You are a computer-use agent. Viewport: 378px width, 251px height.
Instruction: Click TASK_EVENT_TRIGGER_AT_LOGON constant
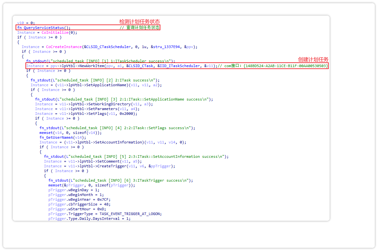click(x=130, y=214)
